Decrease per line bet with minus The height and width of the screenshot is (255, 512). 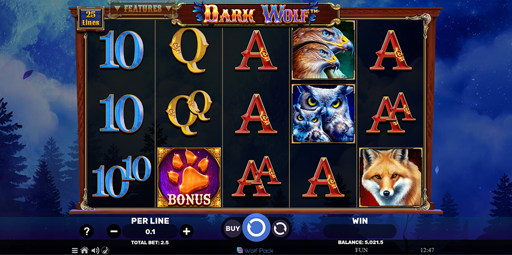click(x=114, y=231)
